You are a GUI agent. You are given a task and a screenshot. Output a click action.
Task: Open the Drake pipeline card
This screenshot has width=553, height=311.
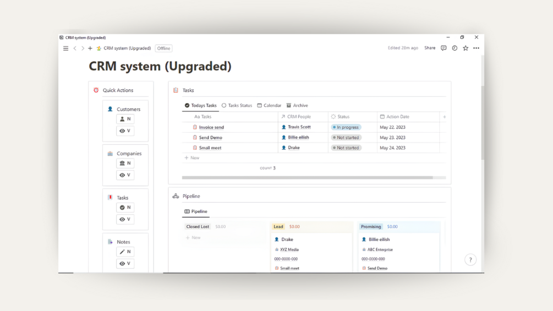click(287, 239)
